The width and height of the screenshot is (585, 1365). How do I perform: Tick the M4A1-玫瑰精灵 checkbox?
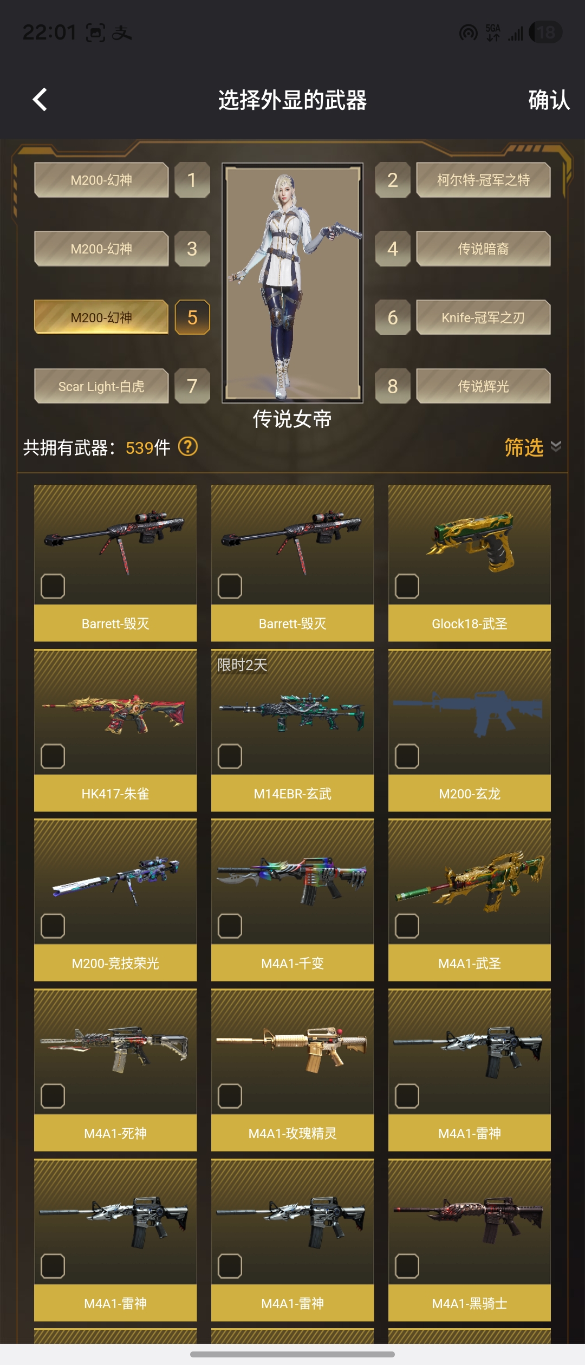(x=230, y=1096)
